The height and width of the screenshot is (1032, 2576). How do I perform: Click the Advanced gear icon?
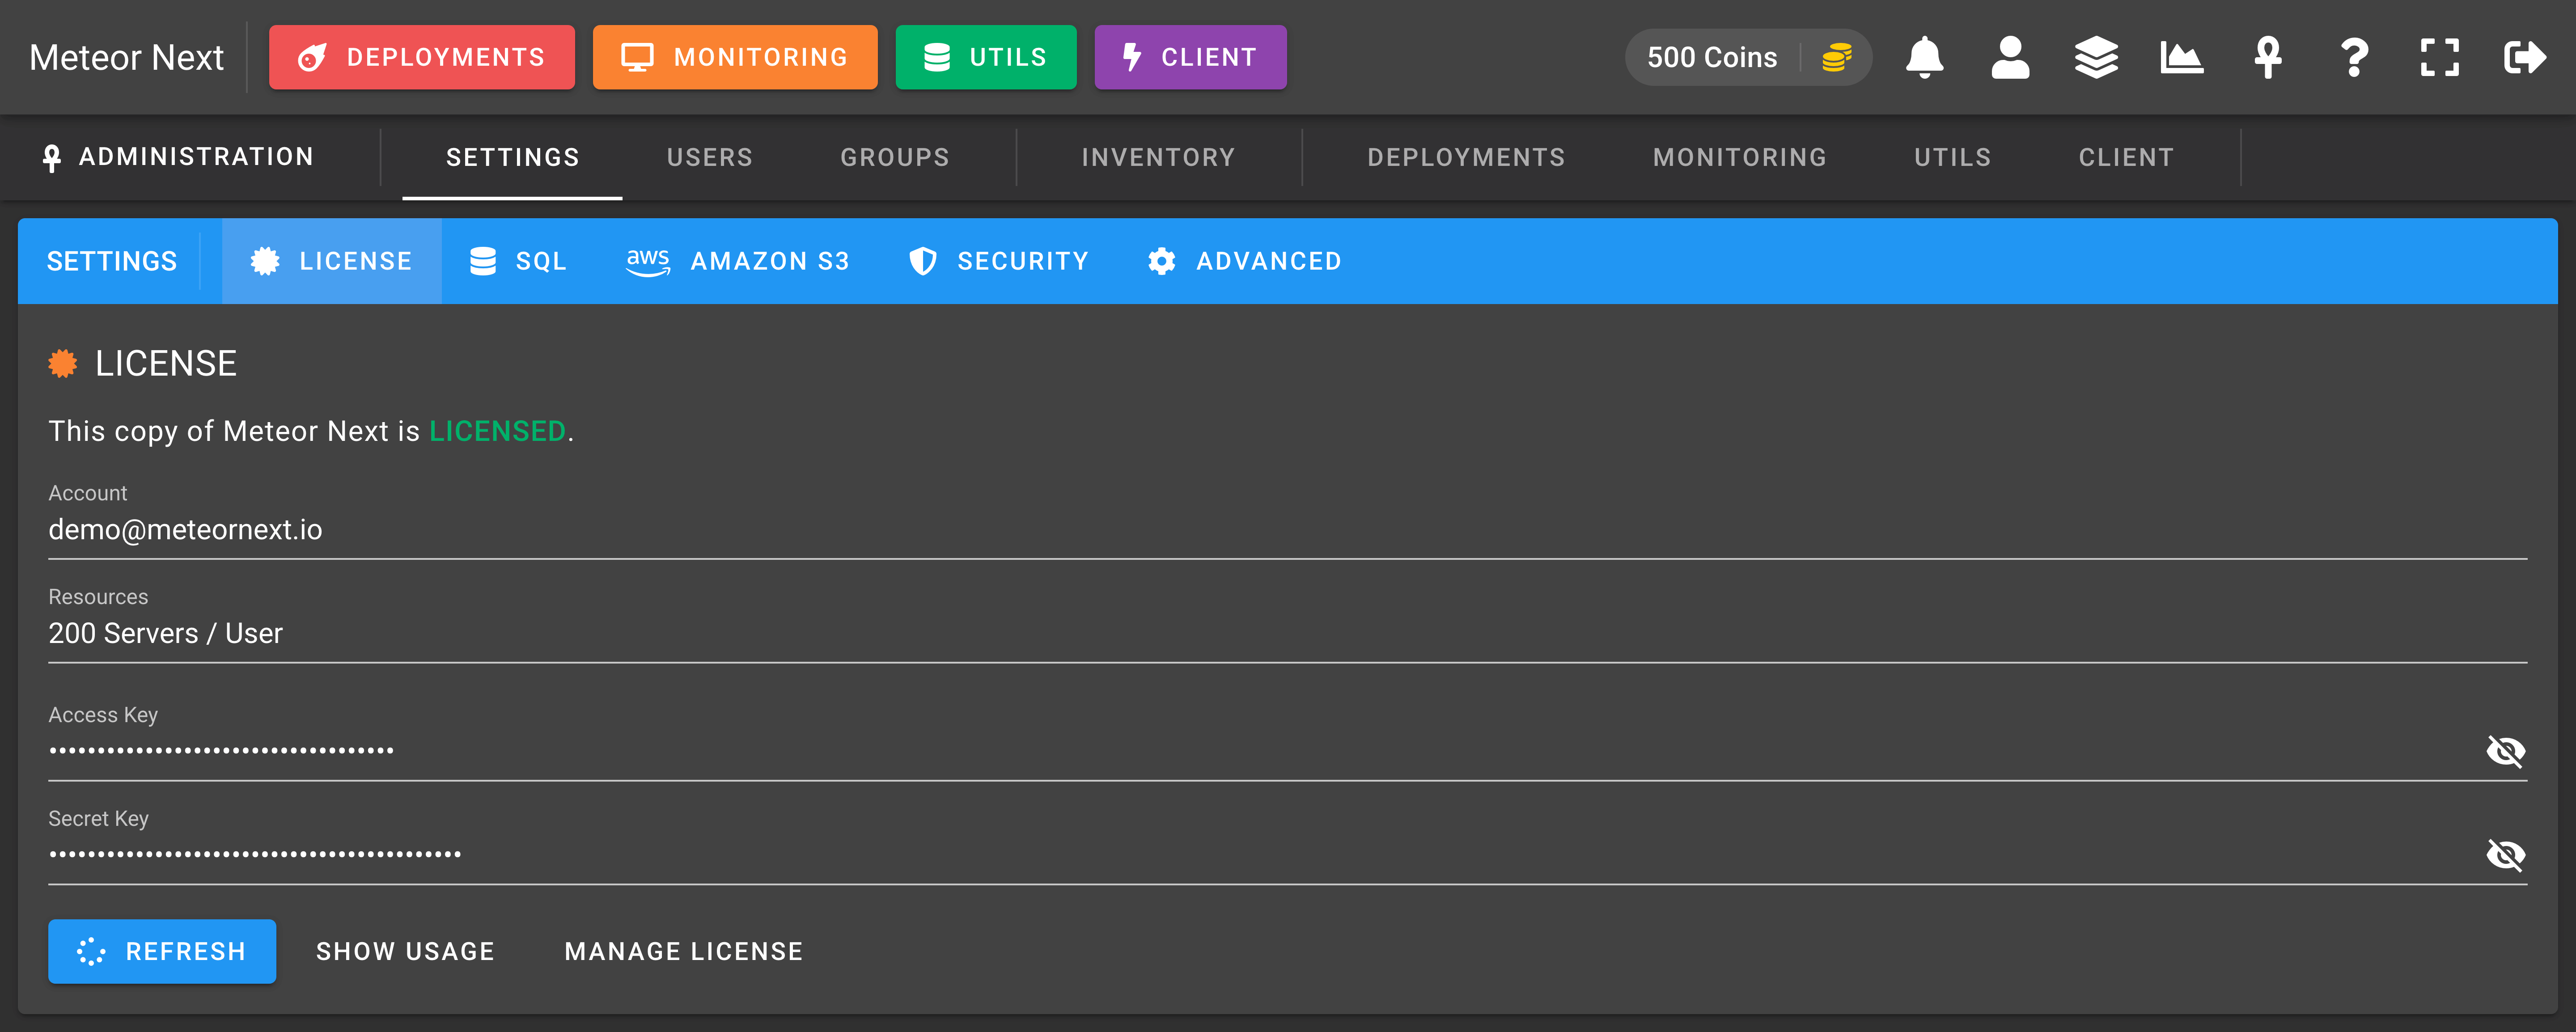tap(1161, 261)
